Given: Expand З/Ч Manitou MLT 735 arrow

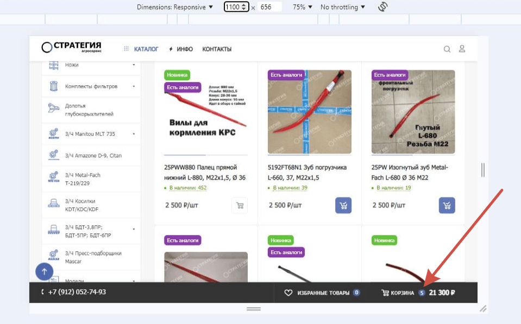Looking at the screenshot, I should (134, 134).
